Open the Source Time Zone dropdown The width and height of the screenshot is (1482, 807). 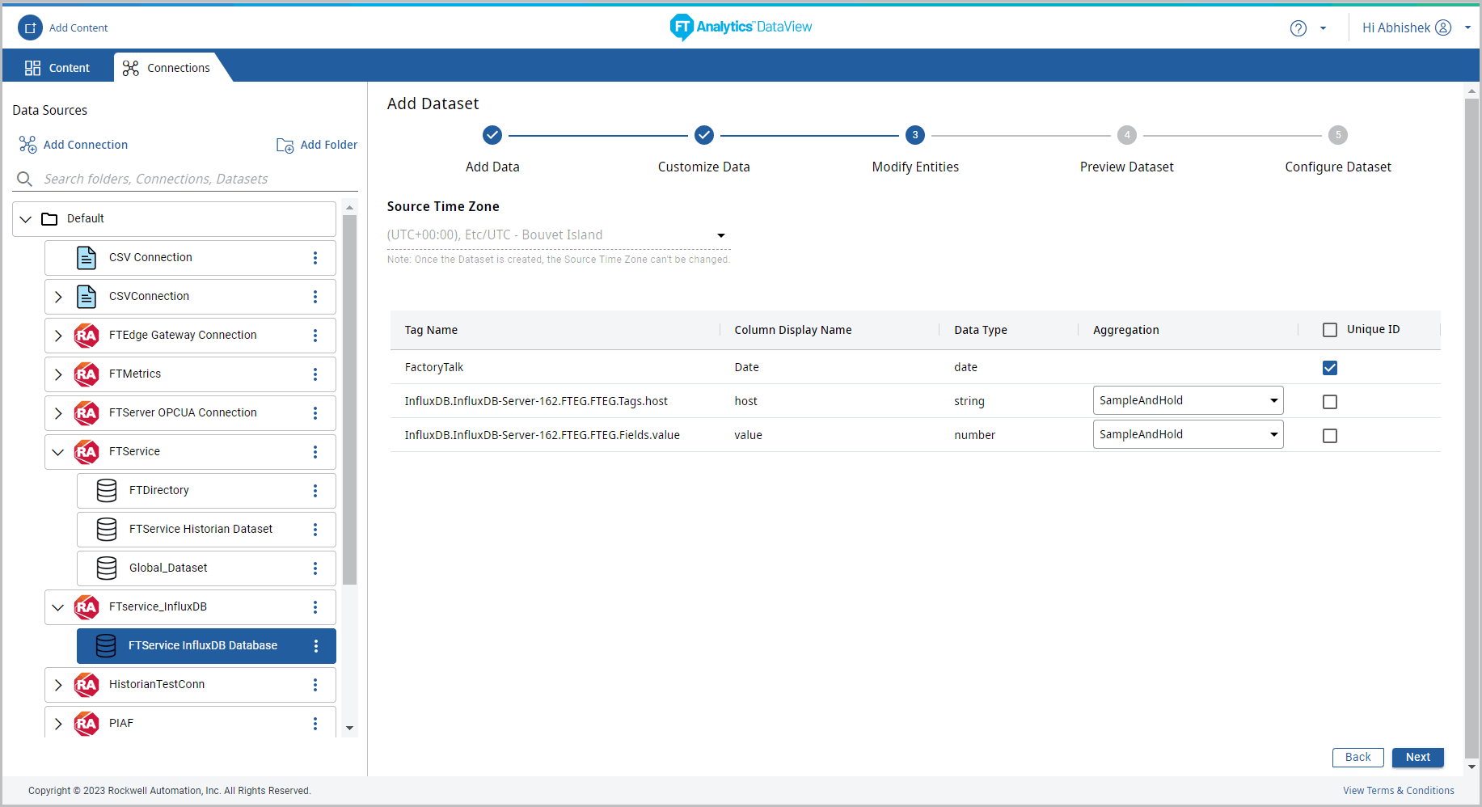pos(558,235)
